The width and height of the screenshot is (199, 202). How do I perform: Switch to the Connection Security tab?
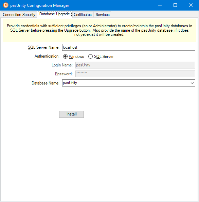pyautogui.click(x=19, y=15)
